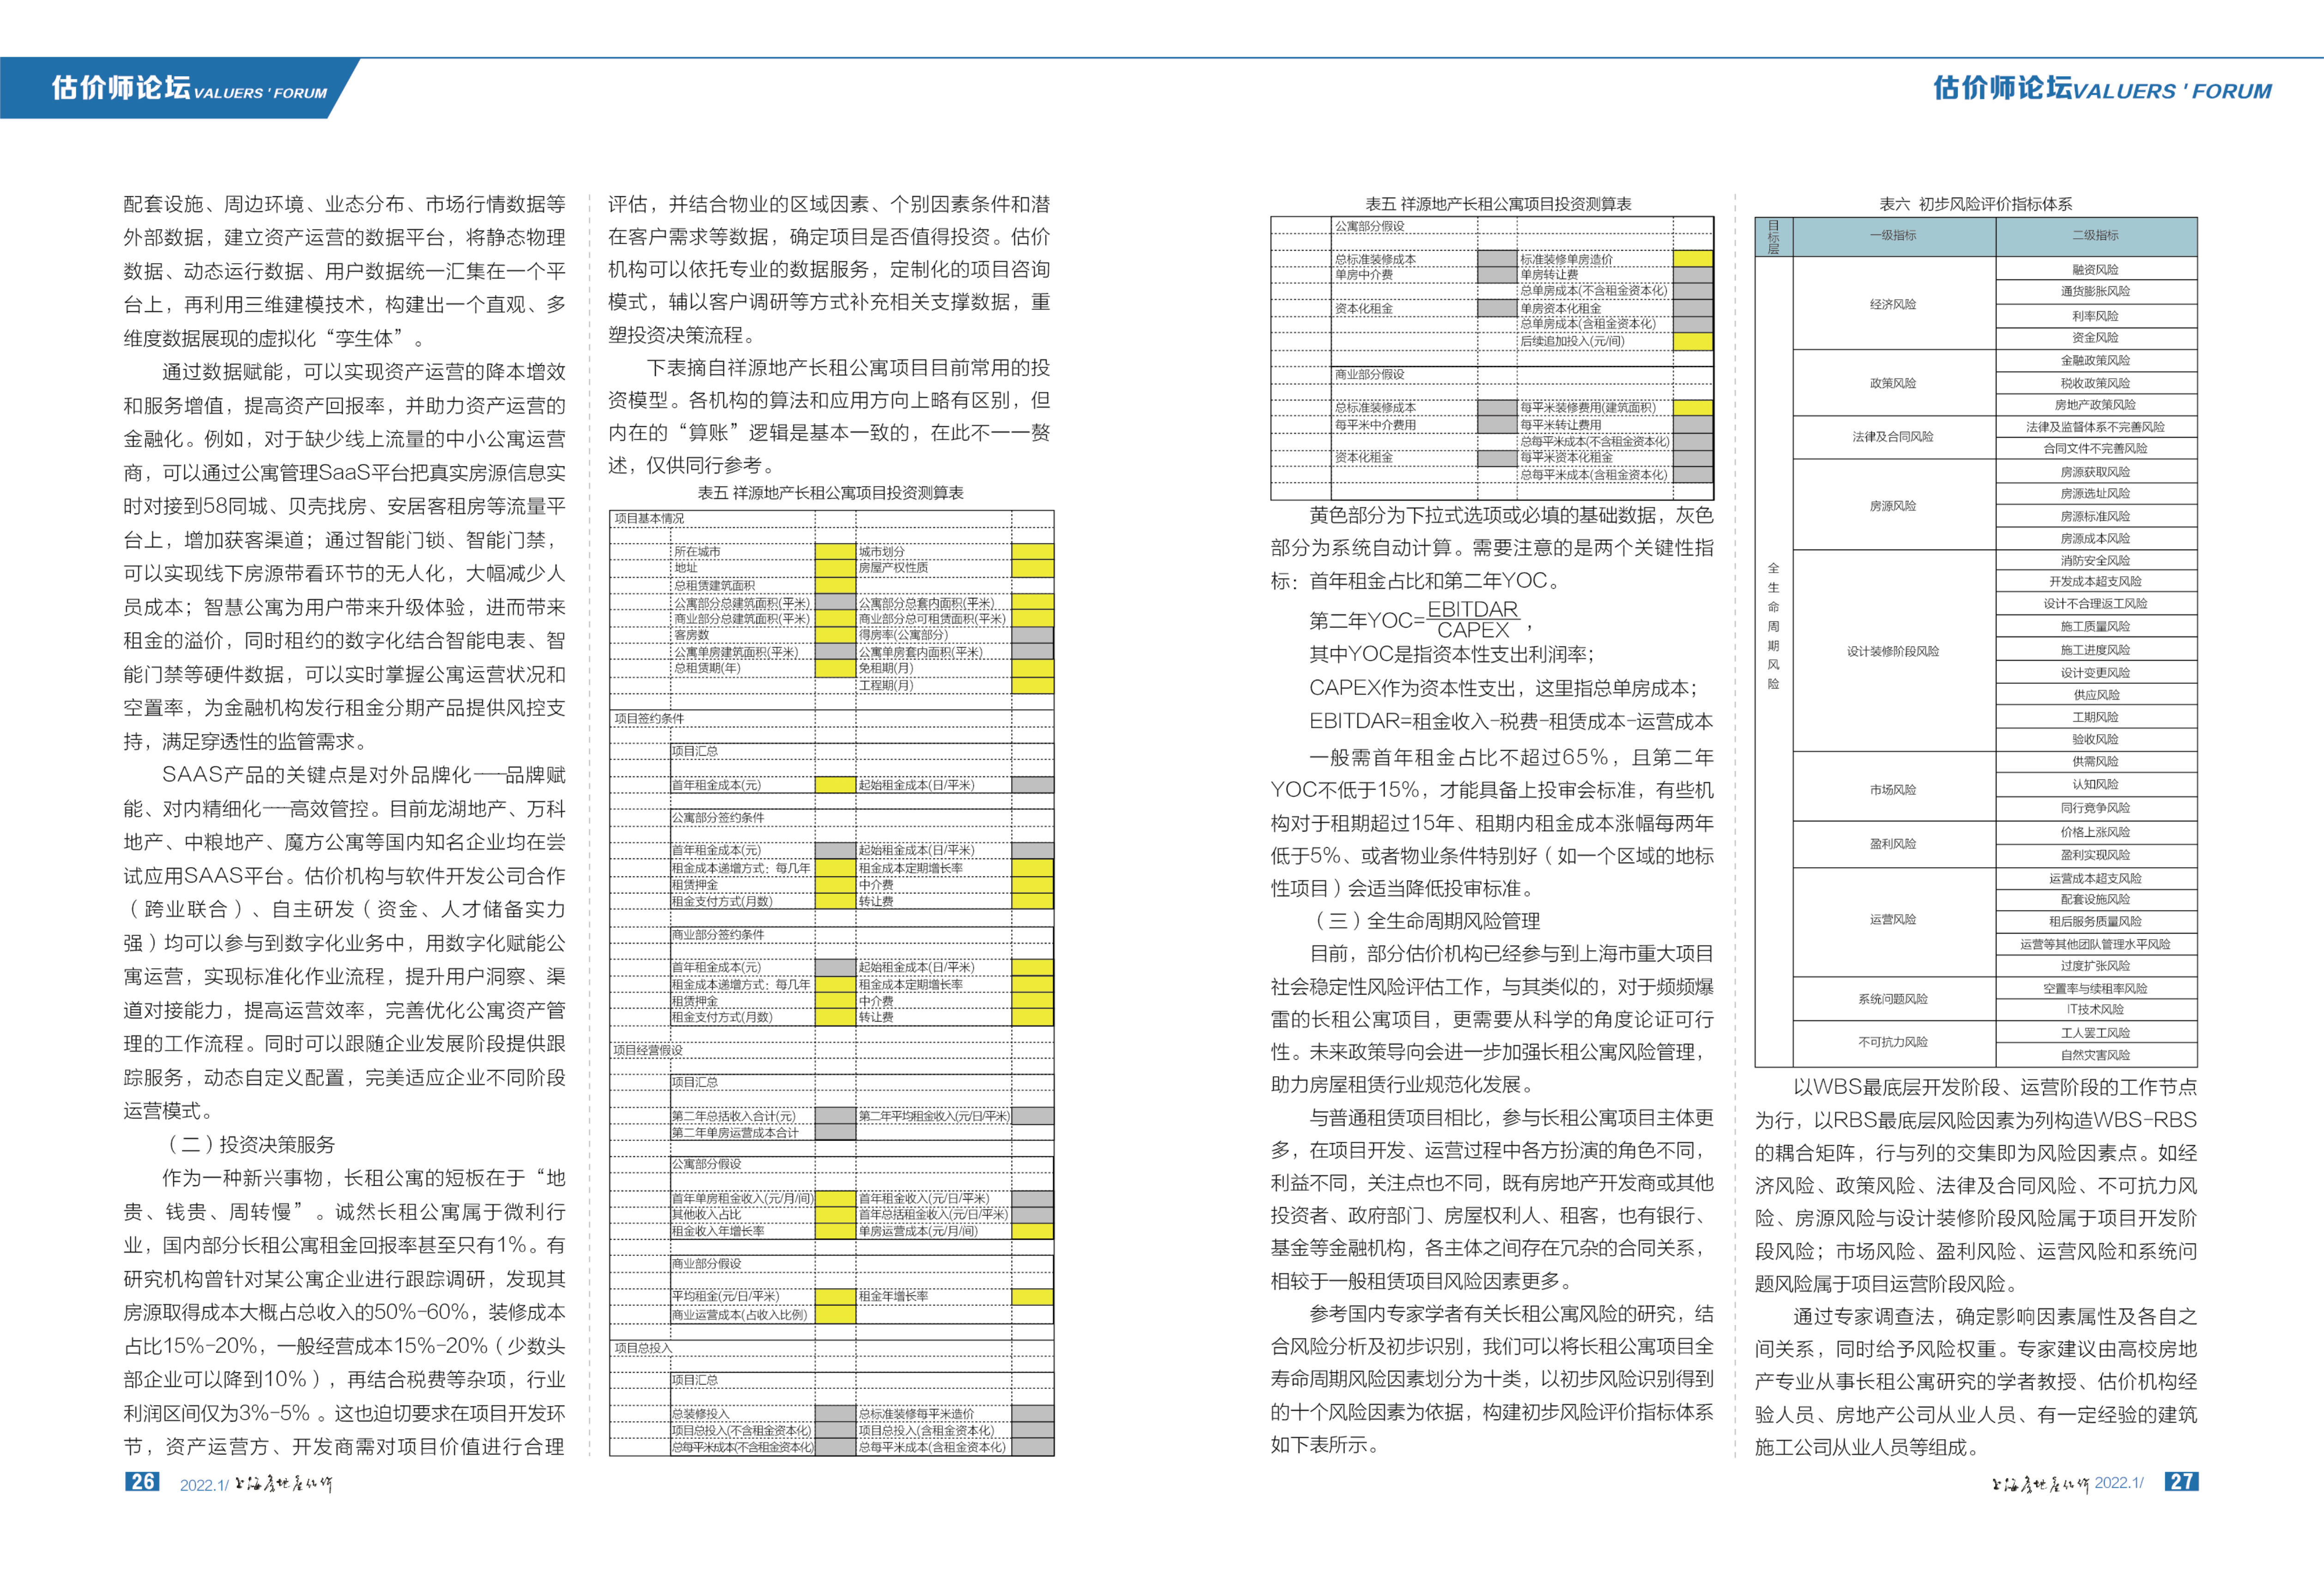
Task: Click the '项目基本情况' section row
Action: coord(831,518)
